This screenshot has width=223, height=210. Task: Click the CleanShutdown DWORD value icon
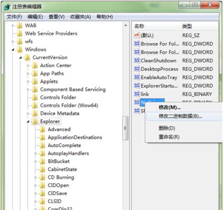tap(137, 60)
